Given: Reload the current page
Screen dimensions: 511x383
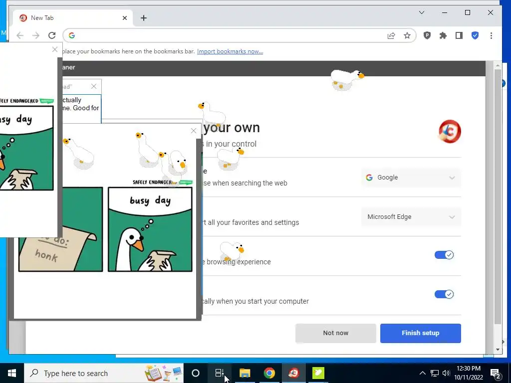Looking at the screenshot, I should [x=52, y=35].
